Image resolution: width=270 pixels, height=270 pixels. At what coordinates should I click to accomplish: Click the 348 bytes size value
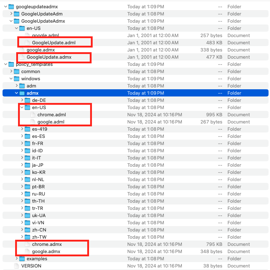click(x=211, y=252)
